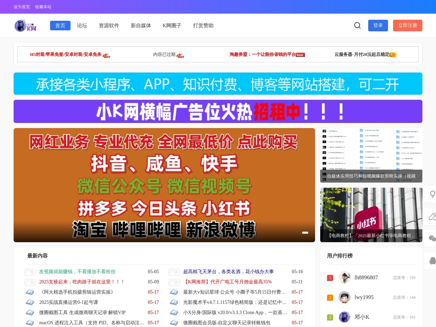Click the book icon beside 最新大v知识星球
This screenshot has width=436, height=327.
point(174,292)
